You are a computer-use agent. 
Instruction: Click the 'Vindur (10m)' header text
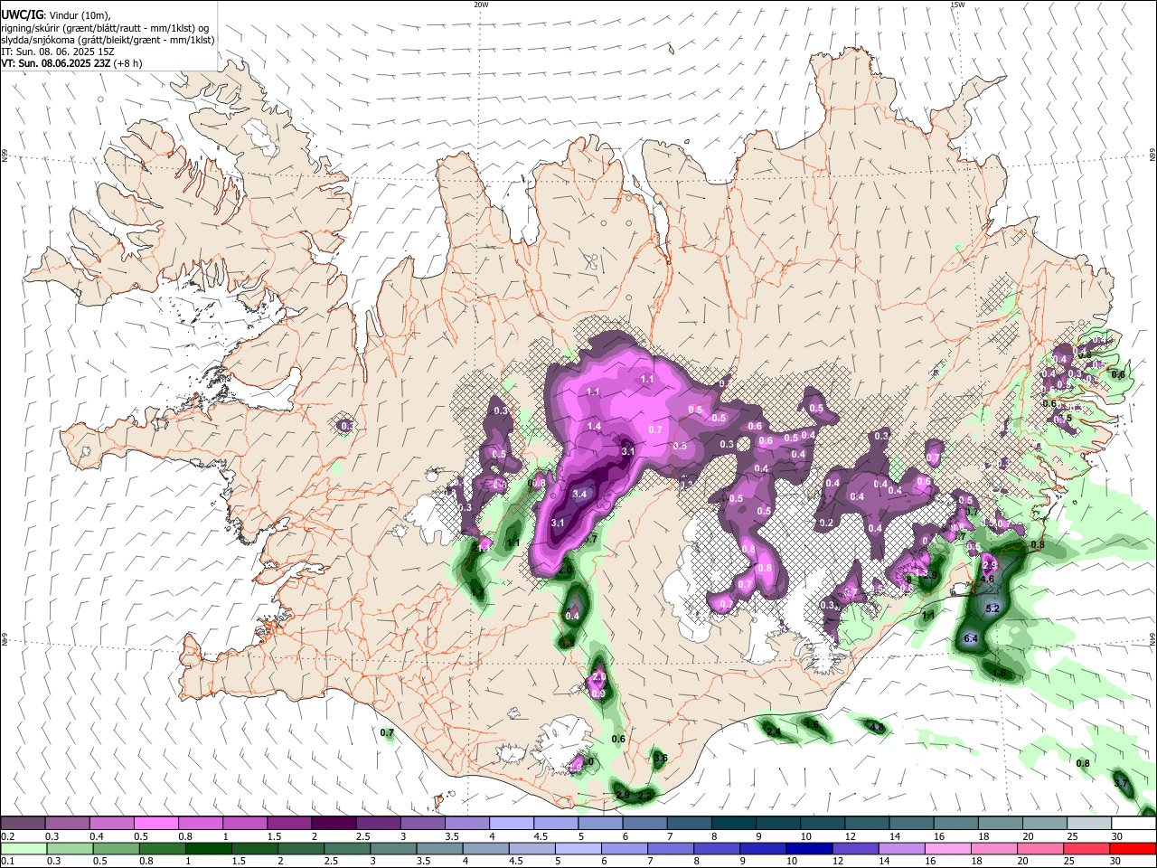point(78,15)
